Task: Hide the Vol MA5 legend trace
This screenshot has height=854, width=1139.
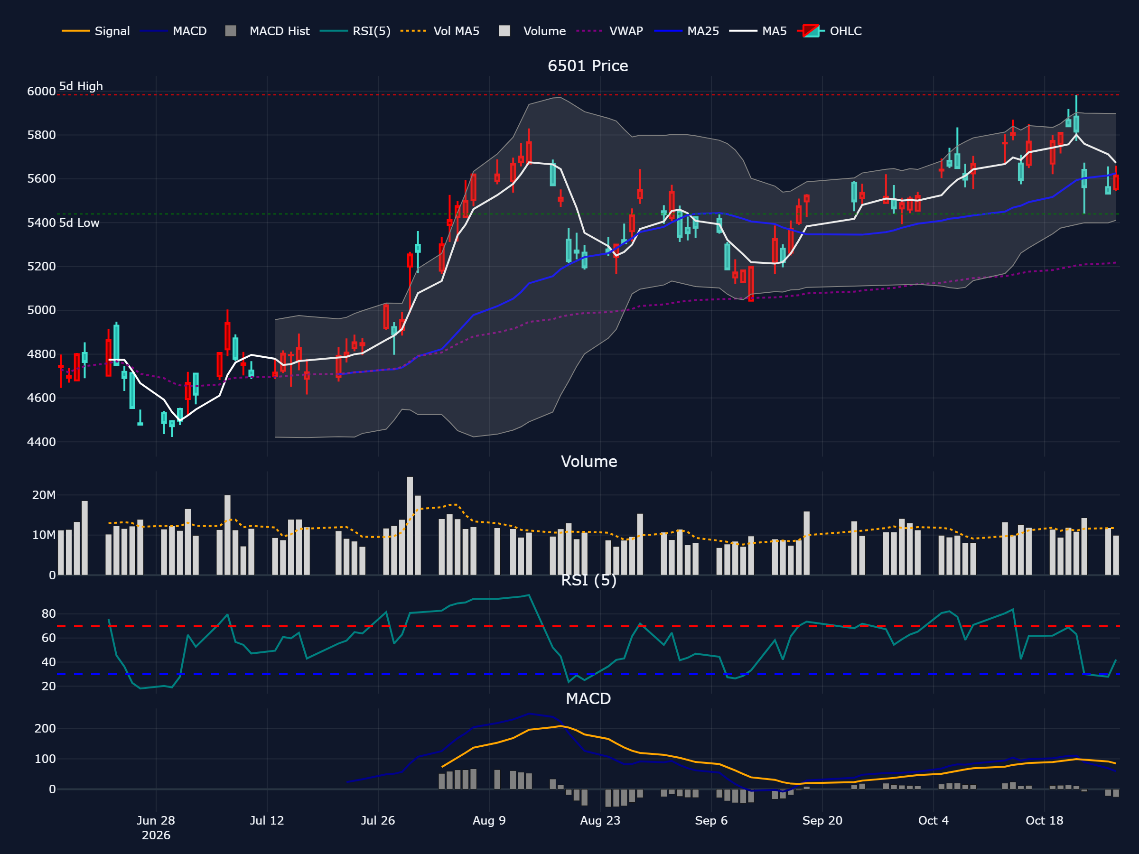Action: click(x=440, y=31)
